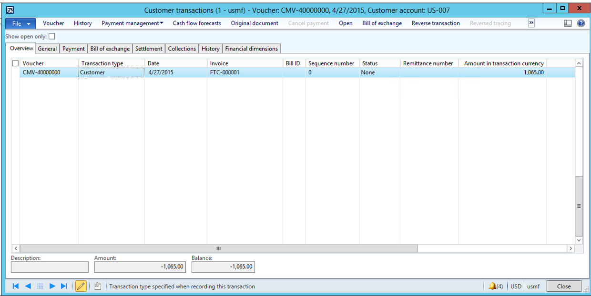Expand the Payment management dropdown
Viewport: 591px width, 296px height.
[x=132, y=23]
